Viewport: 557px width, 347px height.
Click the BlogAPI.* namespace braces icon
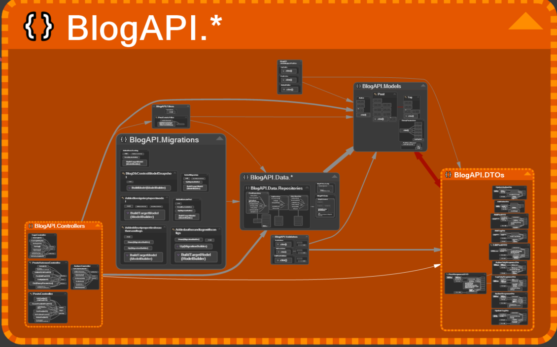37,25
